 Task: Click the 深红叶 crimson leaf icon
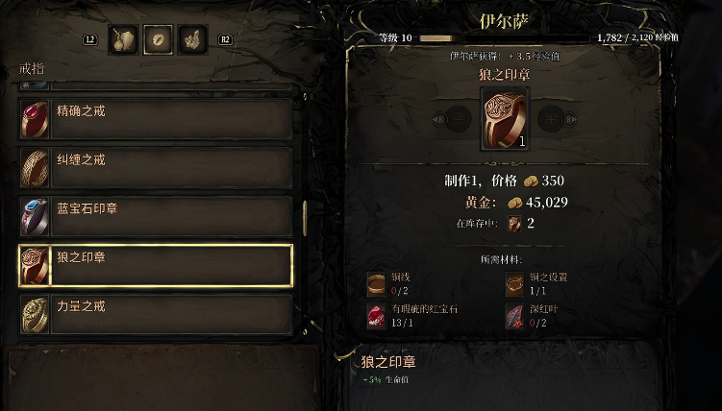pos(514,315)
